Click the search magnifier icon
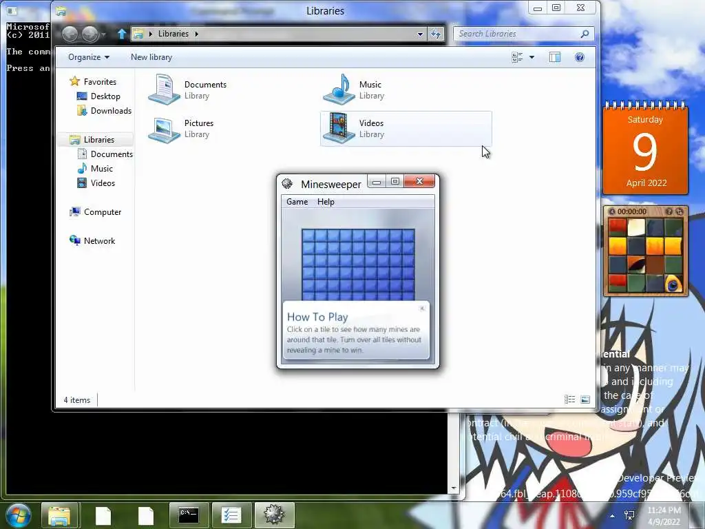This screenshot has height=529, width=705. [585, 34]
